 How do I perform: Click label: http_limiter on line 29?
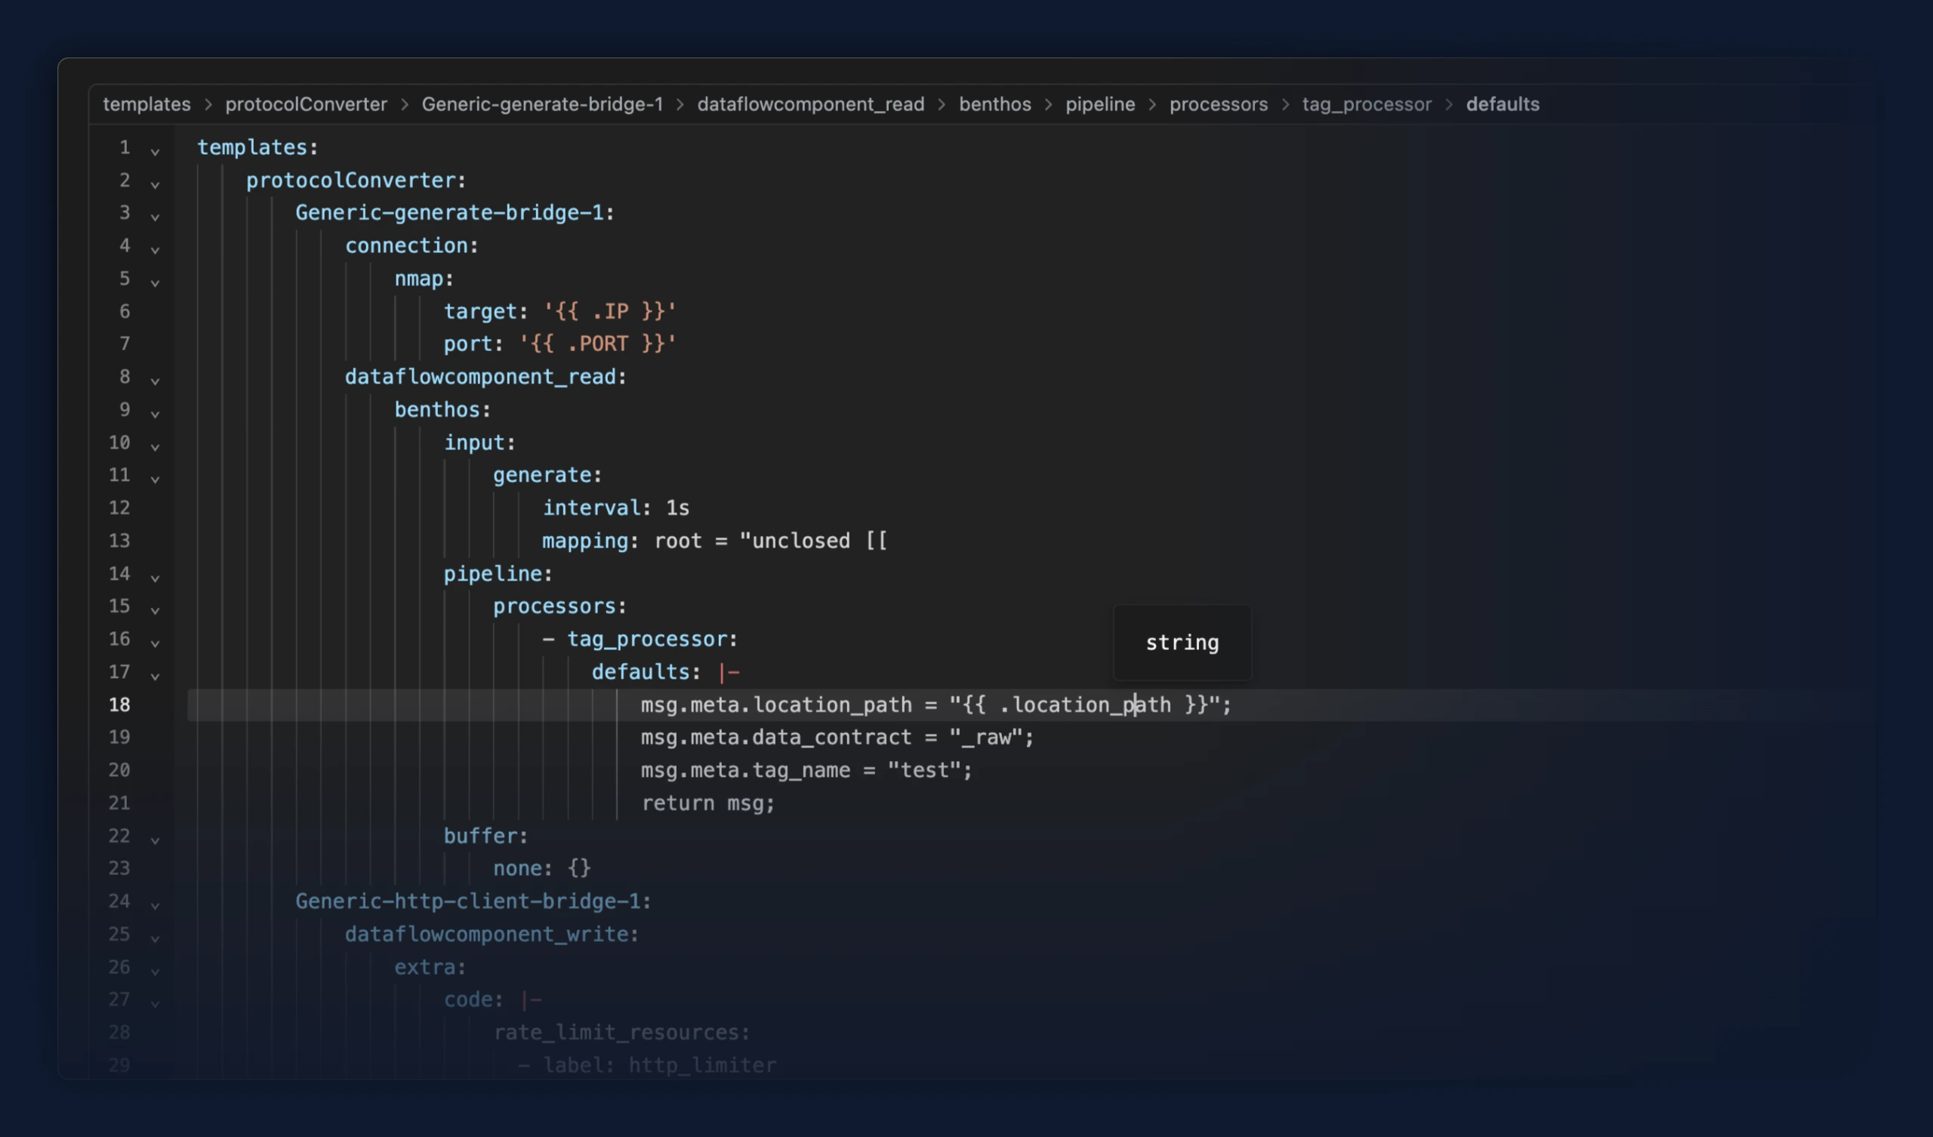tap(660, 1065)
